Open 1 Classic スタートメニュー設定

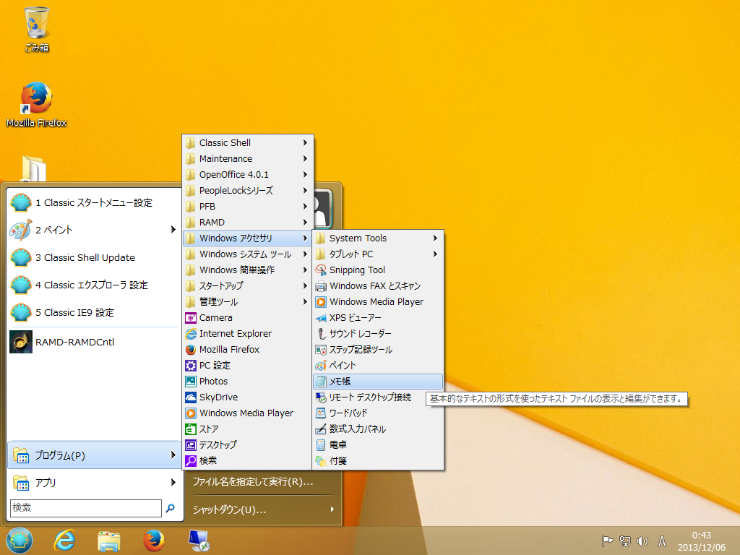[x=94, y=203]
